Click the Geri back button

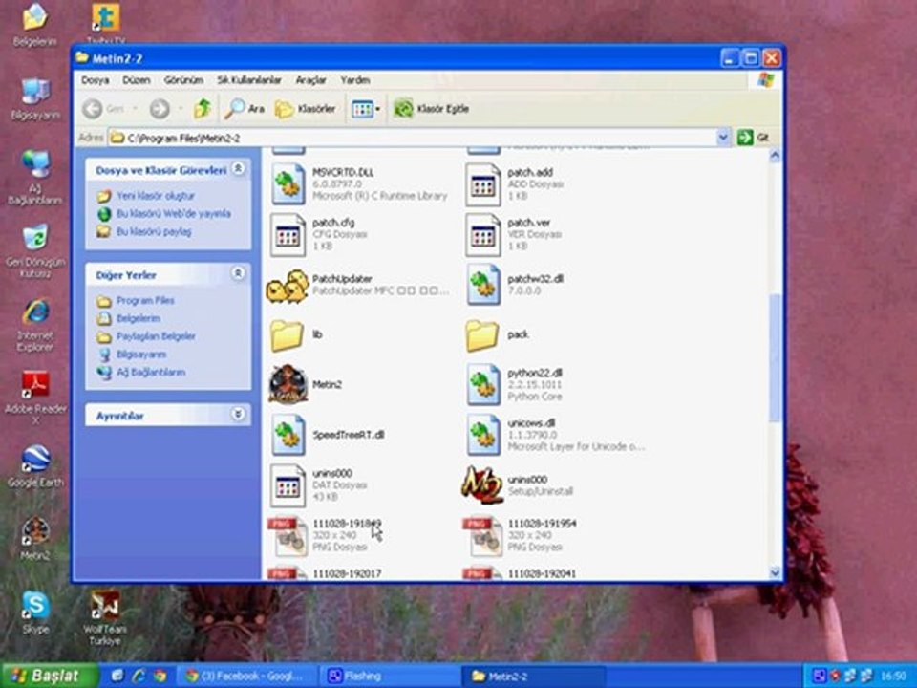103,109
